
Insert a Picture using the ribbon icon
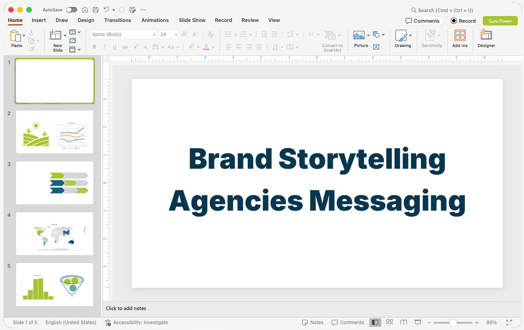pyautogui.click(x=359, y=35)
